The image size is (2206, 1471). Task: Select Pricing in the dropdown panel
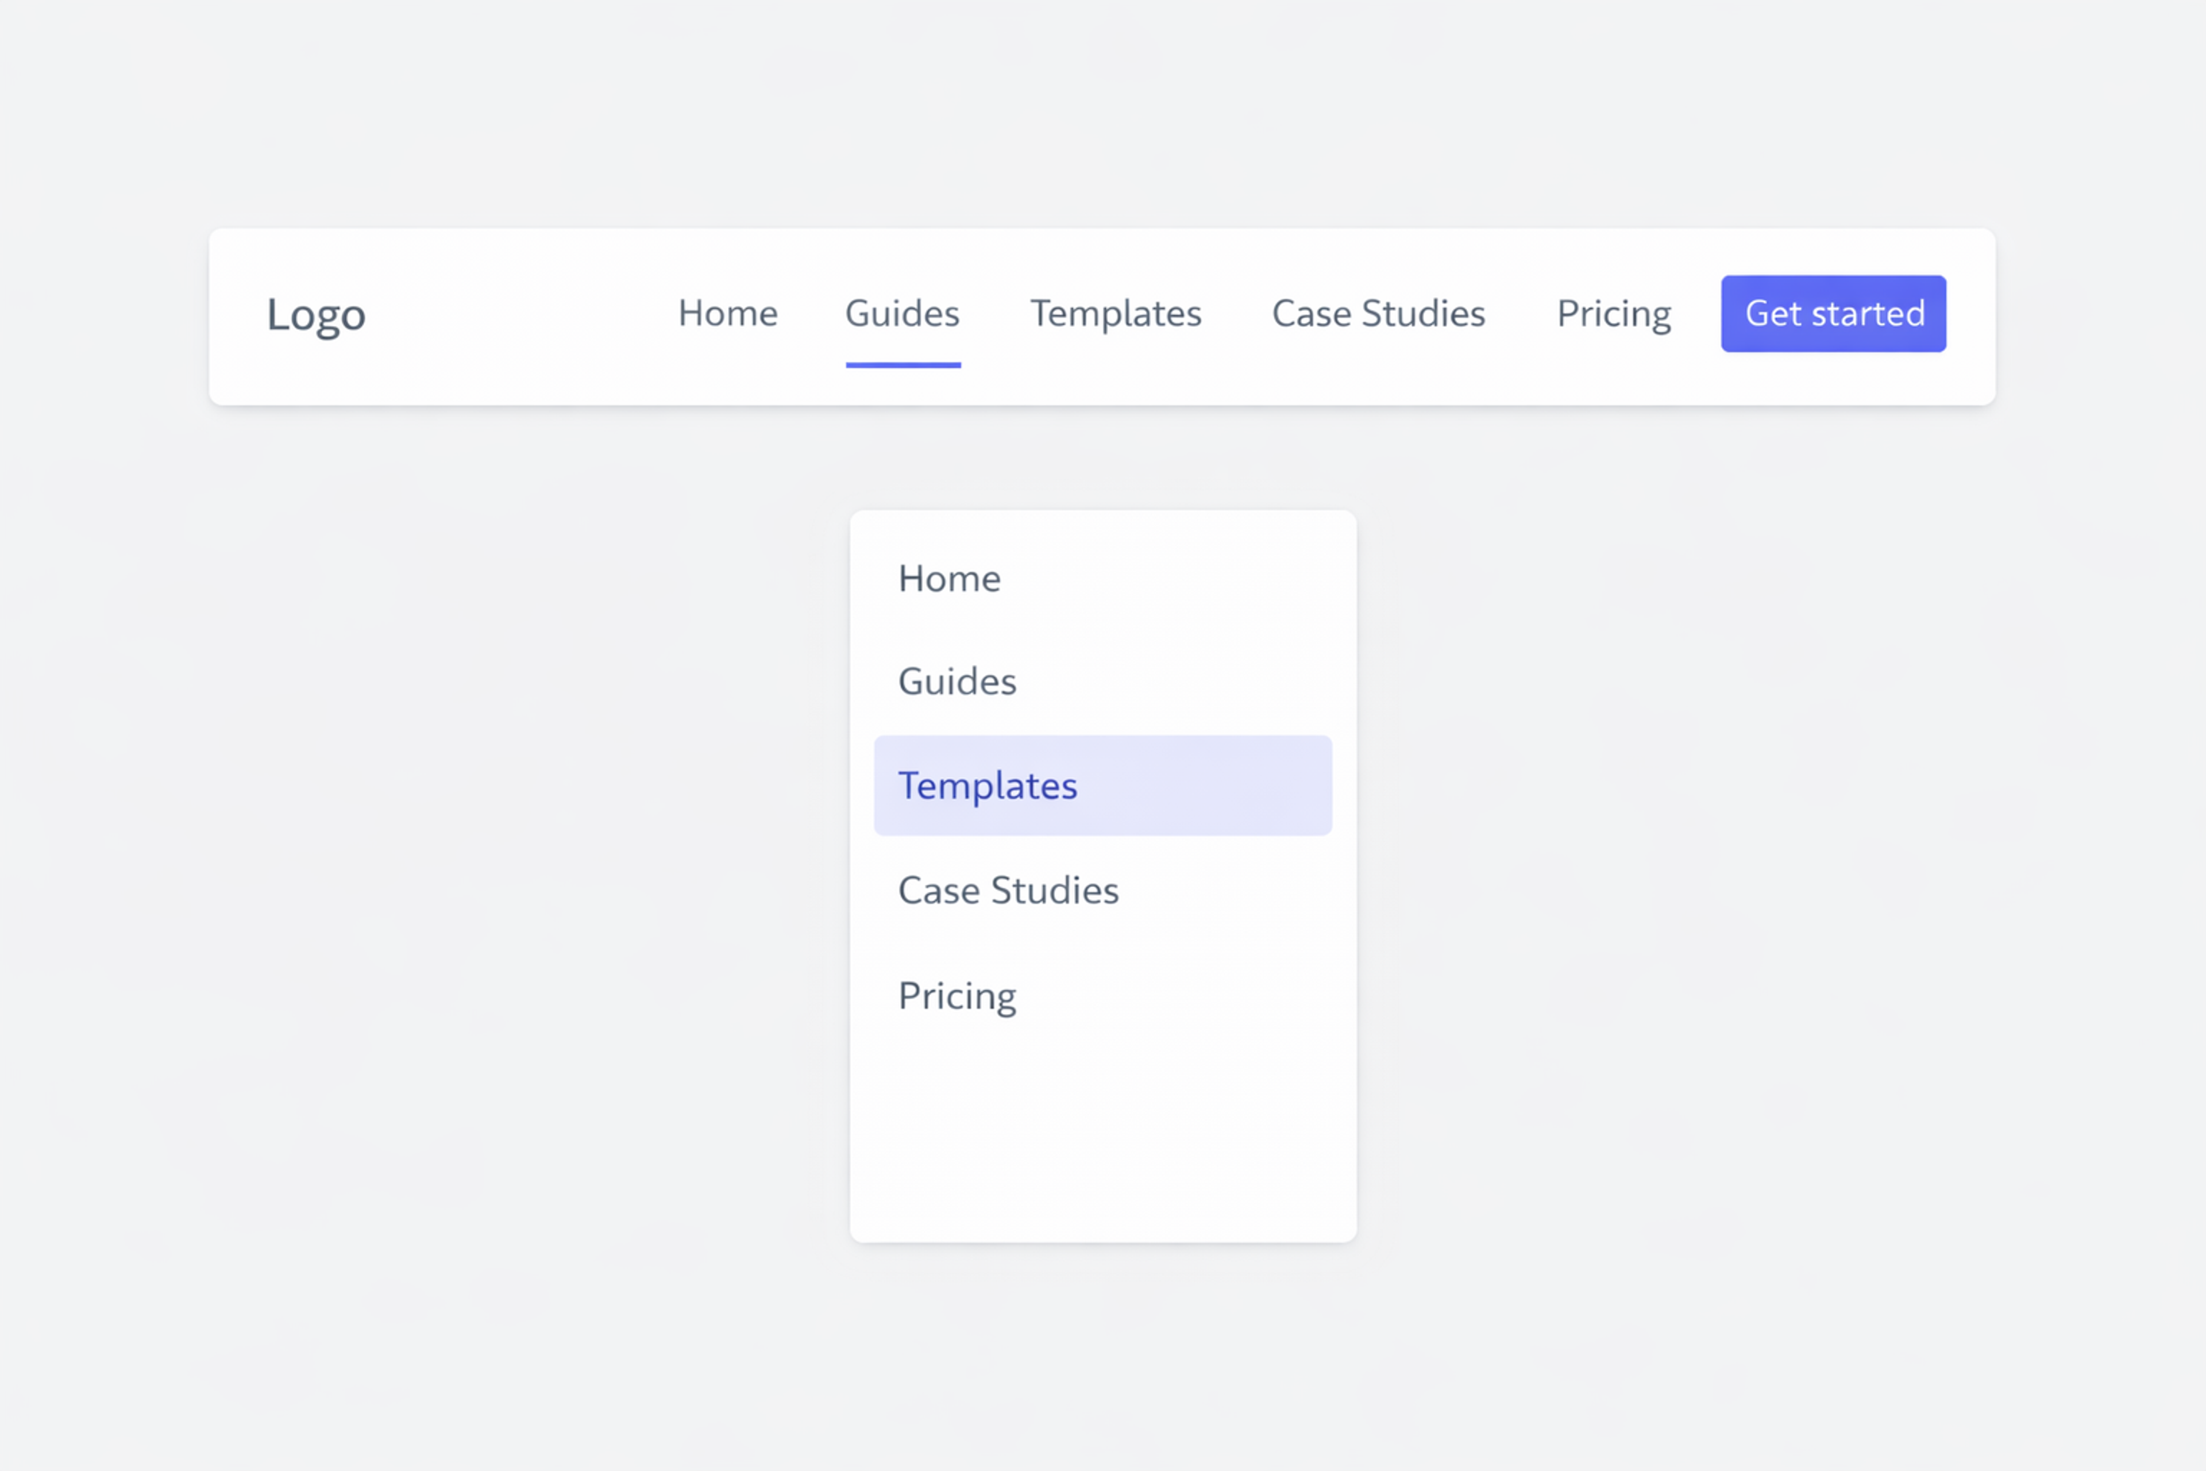tap(957, 995)
